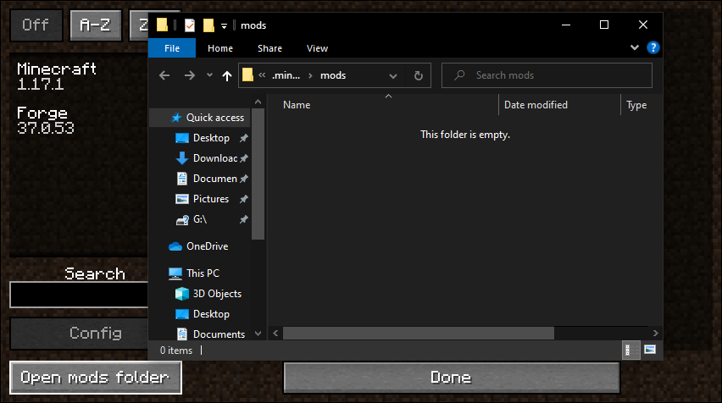This screenshot has height=403, width=722.
Task: Switch to the Share ribbon tab
Action: click(x=269, y=48)
